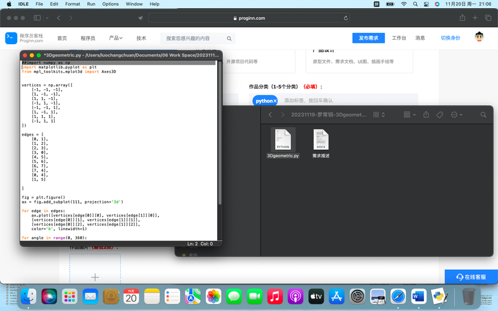Image resolution: width=498 pixels, height=311 pixels.
Task: Go back in Finder window
Action: click(x=270, y=114)
